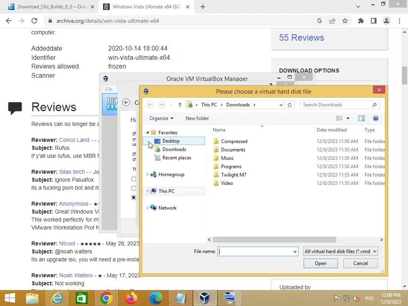Change view using the view layout icon
The image size is (408, 306).
coord(339,118)
